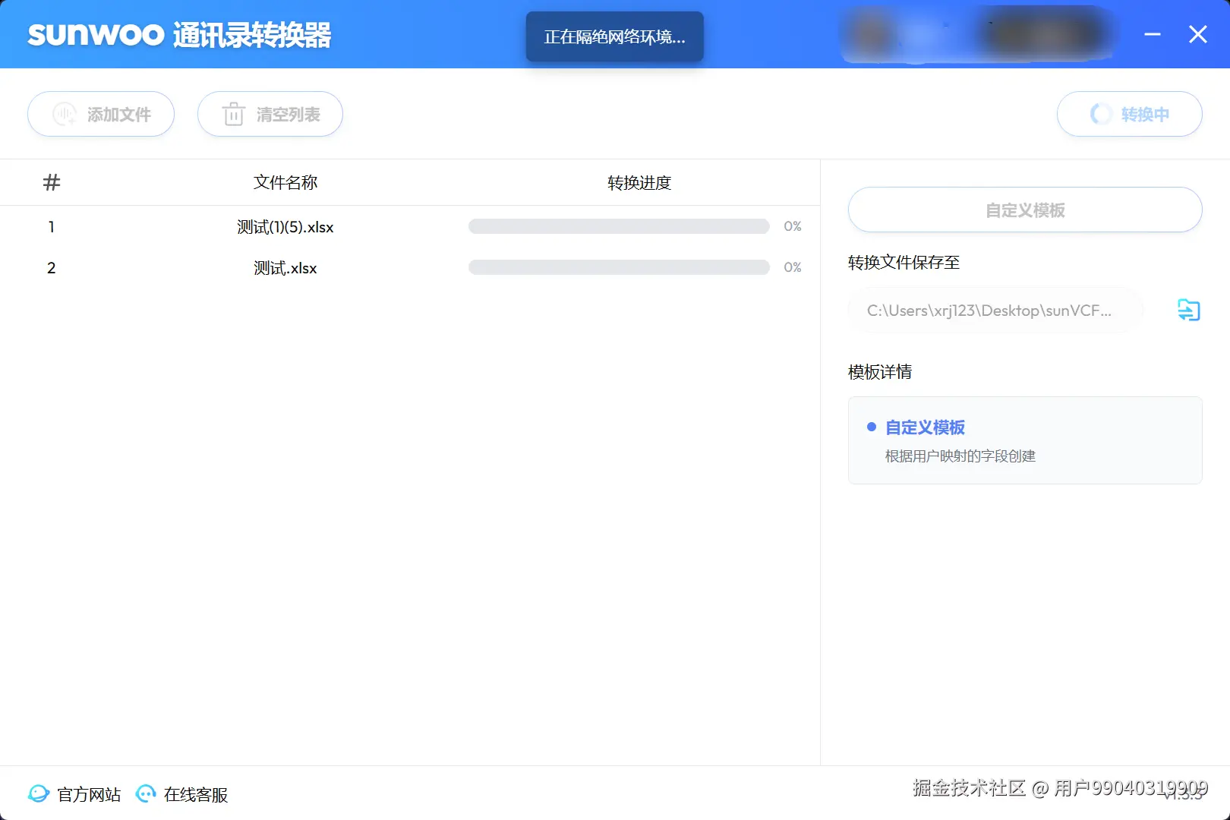Viewport: 1230px width, 820px height.
Task: Select the 自定义模板 template detail card
Action: tap(1025, 440)
